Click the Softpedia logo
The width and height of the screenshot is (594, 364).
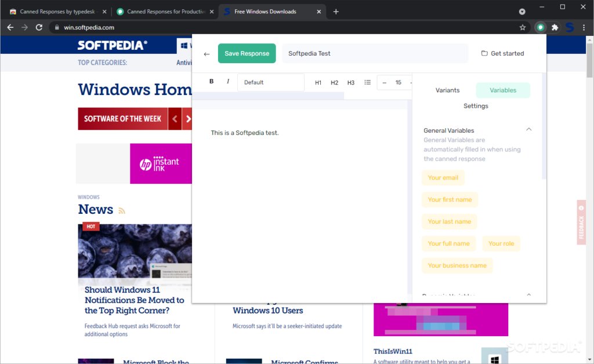(x=112, y=45)
